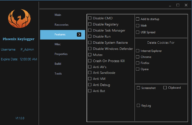Open the Properties tab
The height and width of the screenshot is (125, 192).
coord(61,54)
